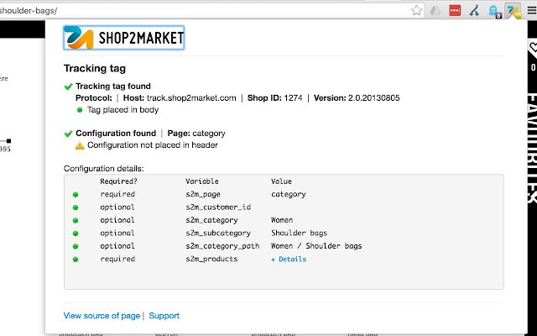Image resolution: width=537 pixels, height=336 pixels.
Task: Click the green status dot for s2m_page
Action: (76, 194)
